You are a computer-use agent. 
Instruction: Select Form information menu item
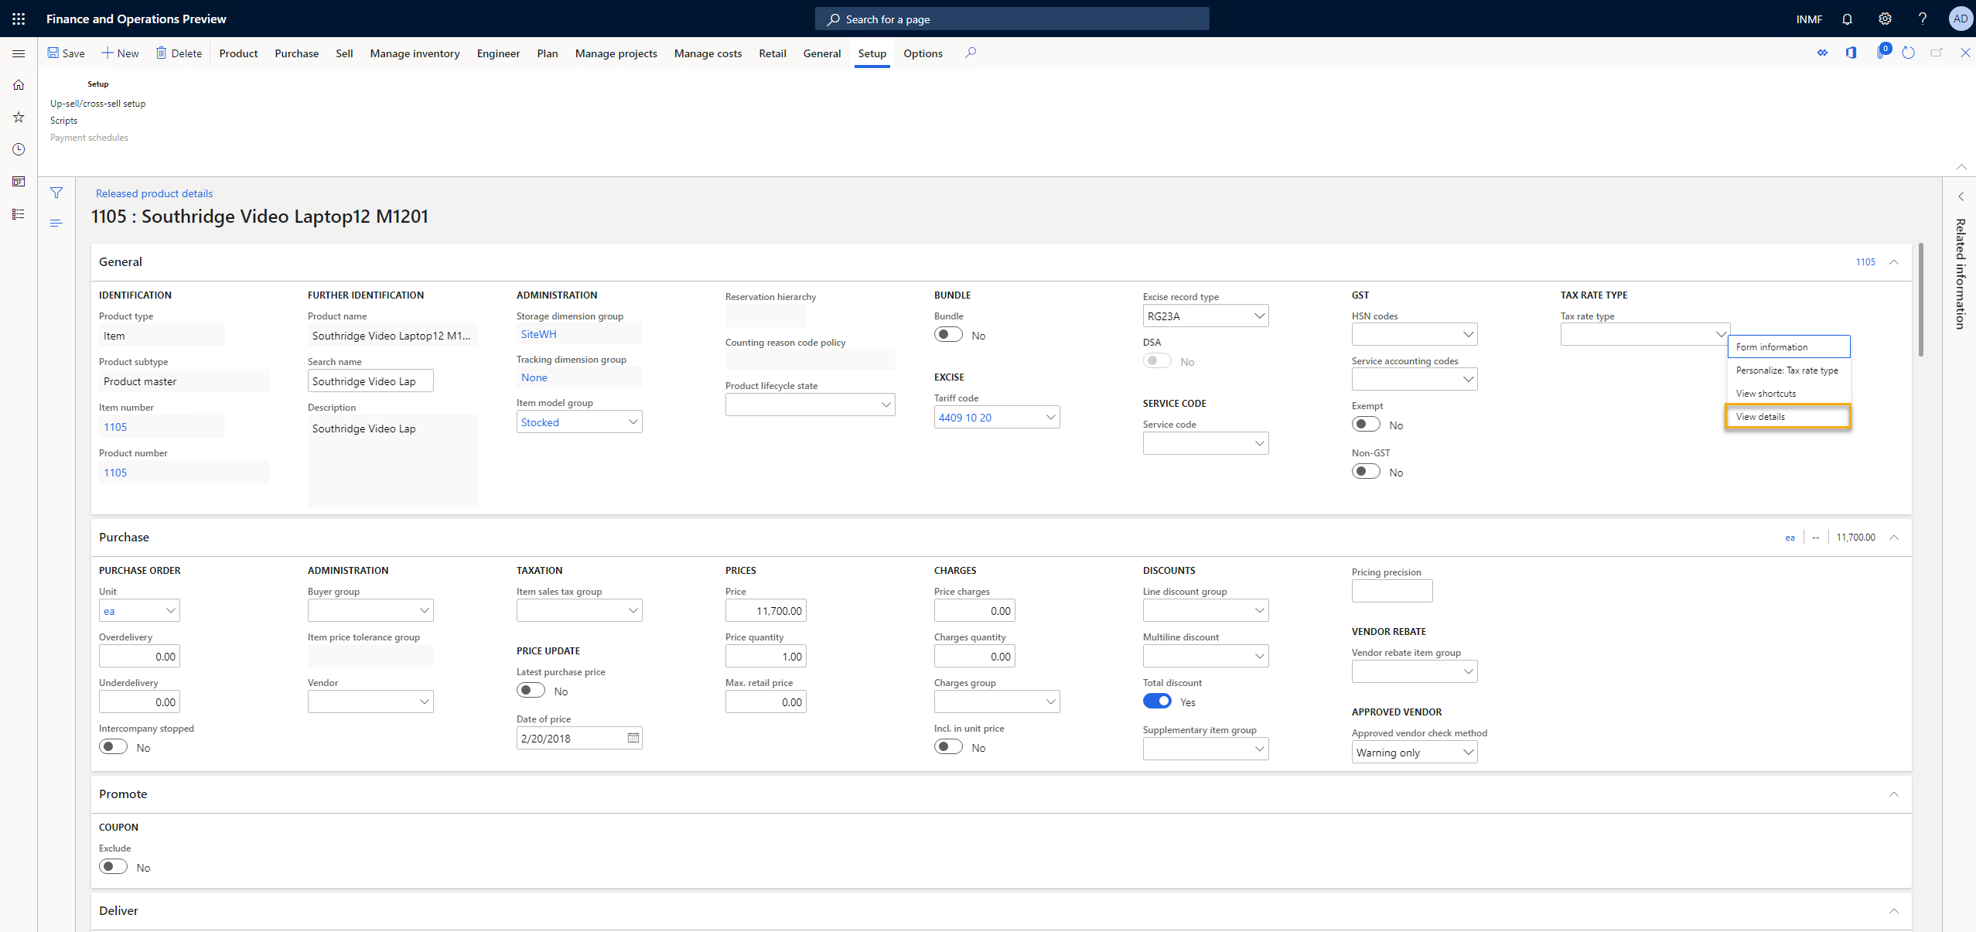tap(1788, 347)
